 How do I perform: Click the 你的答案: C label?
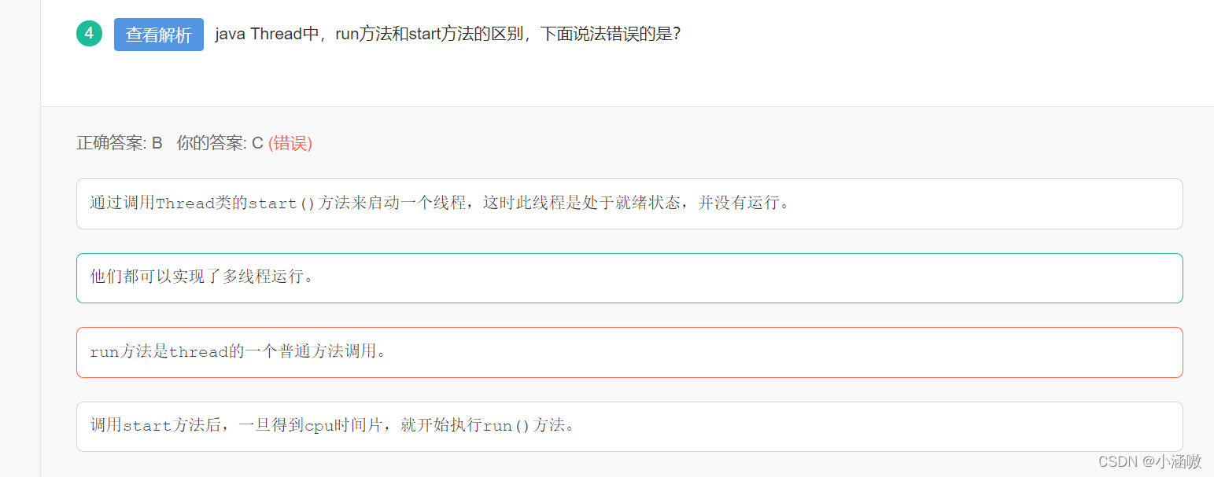[x=220, y=143]
